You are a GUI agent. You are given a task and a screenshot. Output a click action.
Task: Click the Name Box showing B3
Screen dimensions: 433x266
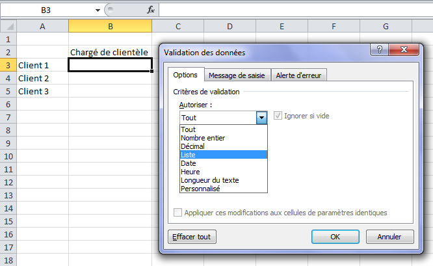tap(49, 10)
